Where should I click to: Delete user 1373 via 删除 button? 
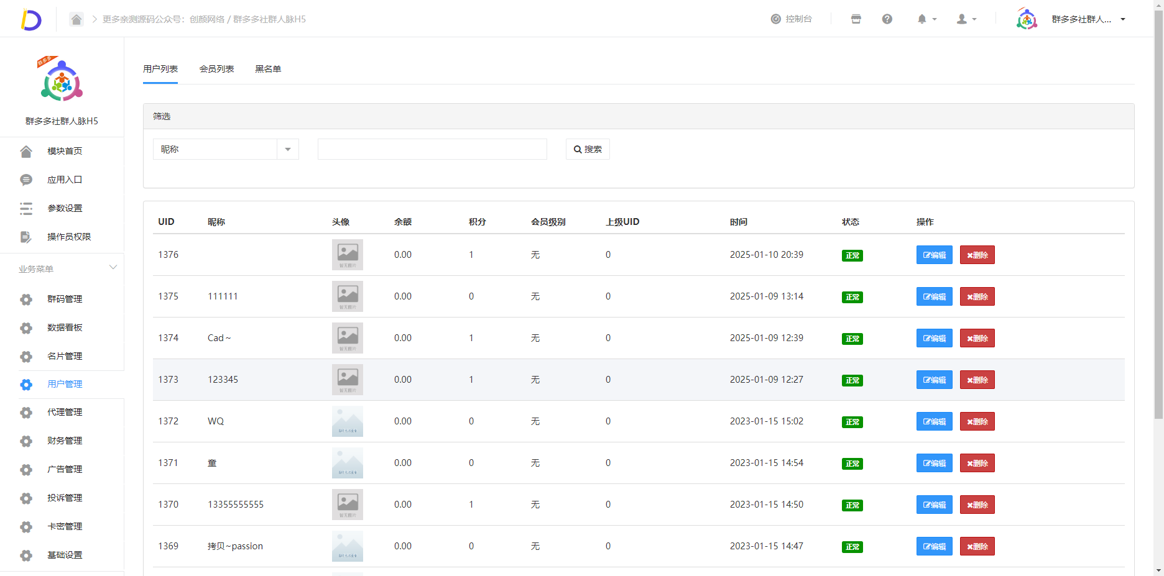977,380
